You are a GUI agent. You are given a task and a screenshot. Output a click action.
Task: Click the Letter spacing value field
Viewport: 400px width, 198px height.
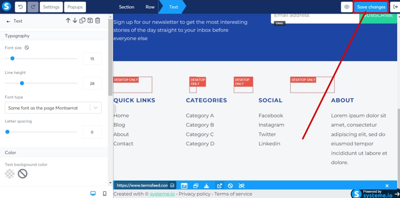pos(92,132)
